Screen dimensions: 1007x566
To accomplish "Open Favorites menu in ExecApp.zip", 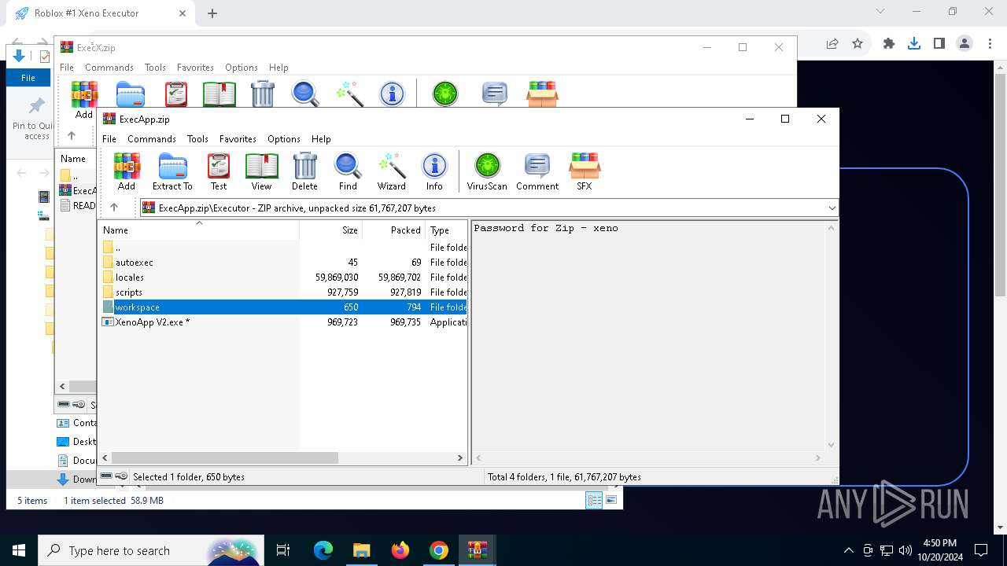I will [238, 138].
